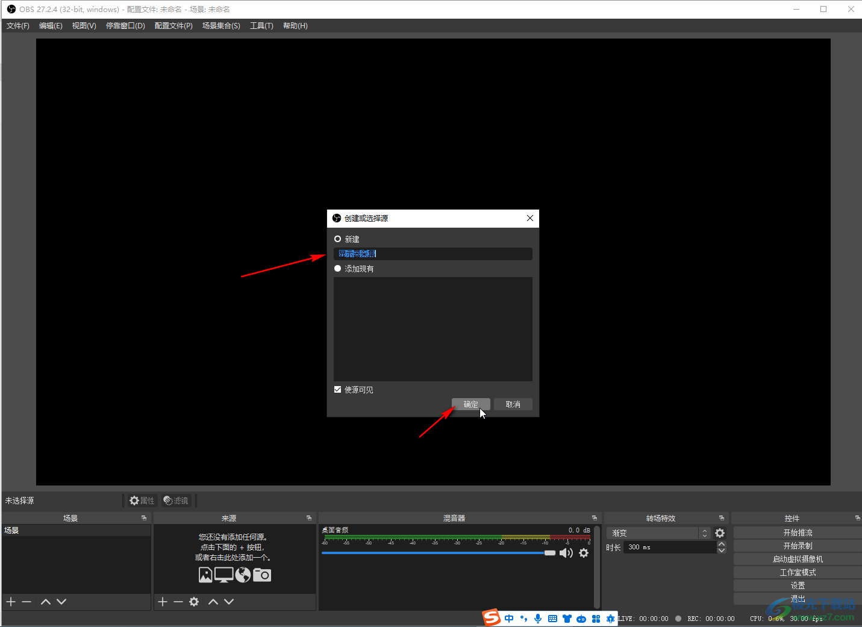Undock the Scenes (场景) panel

pyautogui.click(x=144, y=518)
